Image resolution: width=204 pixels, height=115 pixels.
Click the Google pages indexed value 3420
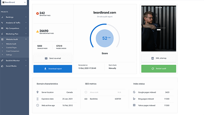tap(167, 92)
